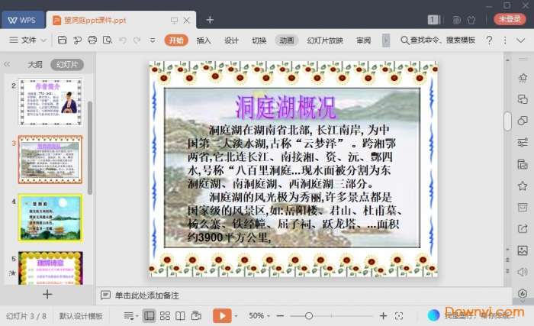The height and width of the screenshot is (326, 534).
Task: Switch to normal view icon
Action: click(x=150, y=316)
